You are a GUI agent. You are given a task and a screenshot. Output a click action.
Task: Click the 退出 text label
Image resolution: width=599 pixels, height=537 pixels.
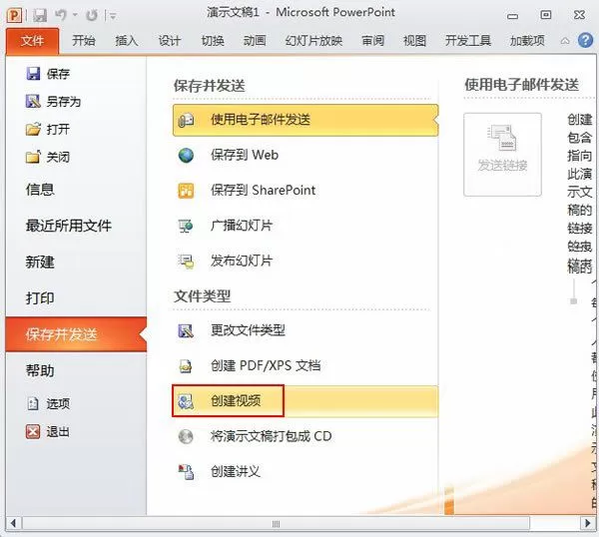58,431
